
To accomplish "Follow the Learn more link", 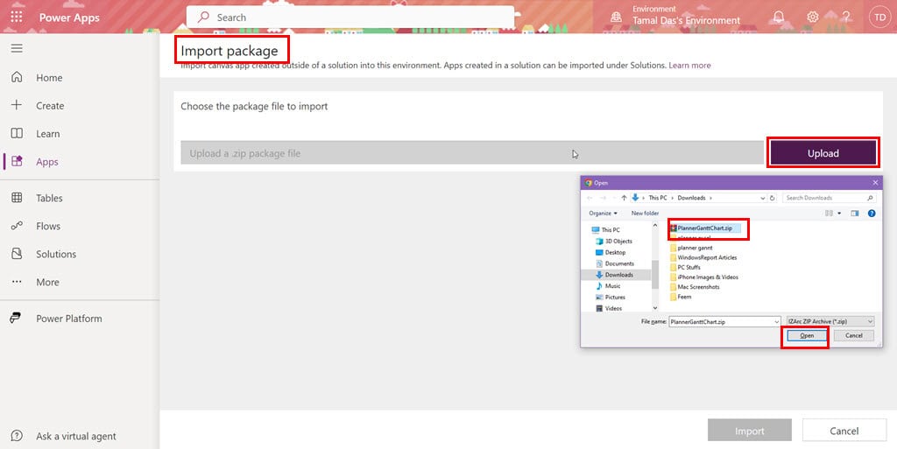I will pyautogui.click(x=689, y=65).
